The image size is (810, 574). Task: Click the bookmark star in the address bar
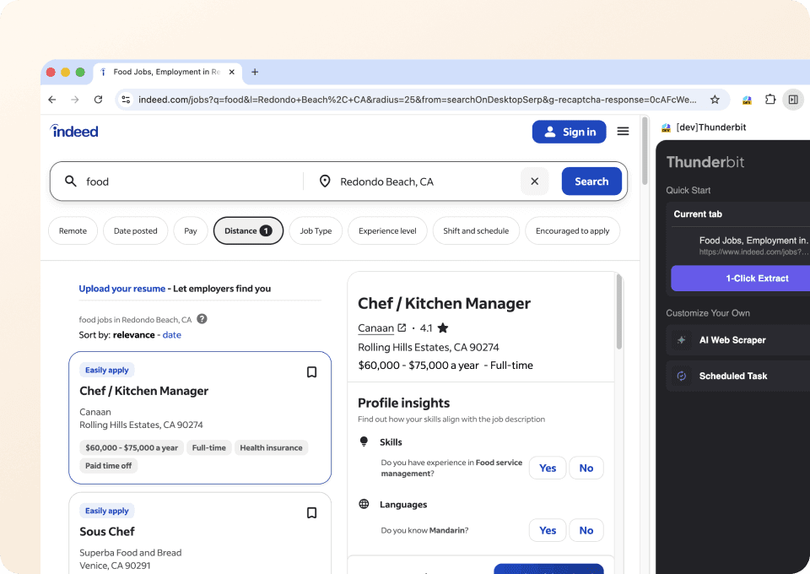click(x=714, y=99)
